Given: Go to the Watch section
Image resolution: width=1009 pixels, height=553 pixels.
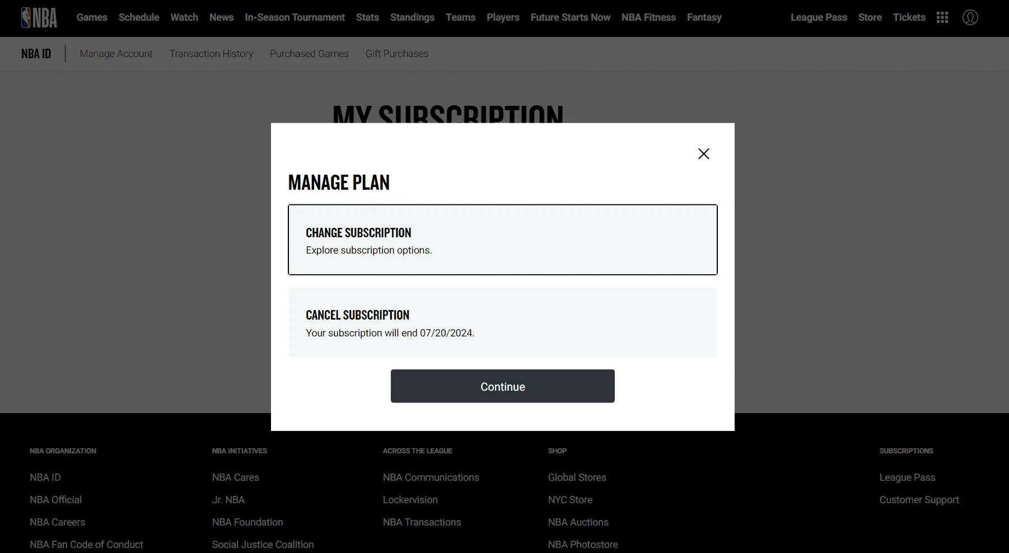Looking at the screenshot, I should (184, 17).
